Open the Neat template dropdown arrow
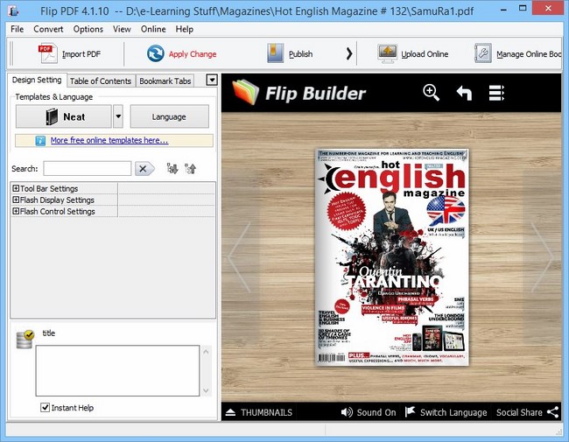Viewport: 569px width, 442px height. (x=118, y=116)
